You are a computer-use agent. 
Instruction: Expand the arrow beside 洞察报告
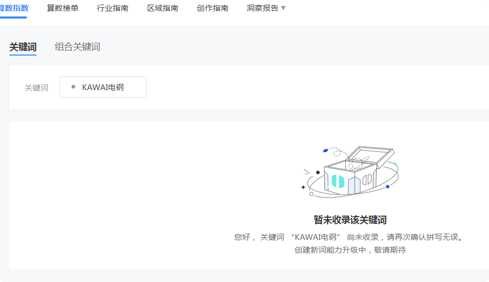pos(283,8)
